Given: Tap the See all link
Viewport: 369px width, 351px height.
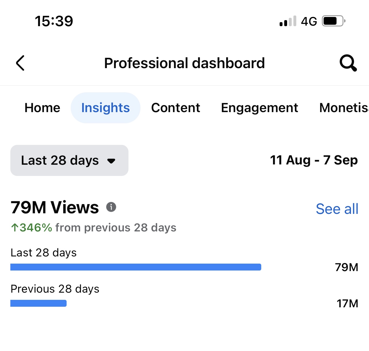Looking at the screenshot, I should (x=337, y=209).
